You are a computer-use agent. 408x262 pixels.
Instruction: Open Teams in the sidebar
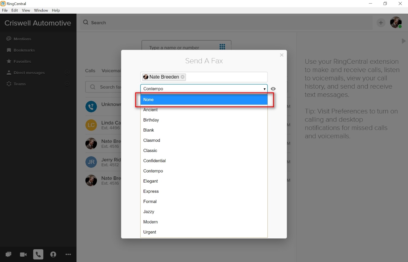tap(16, 84)
